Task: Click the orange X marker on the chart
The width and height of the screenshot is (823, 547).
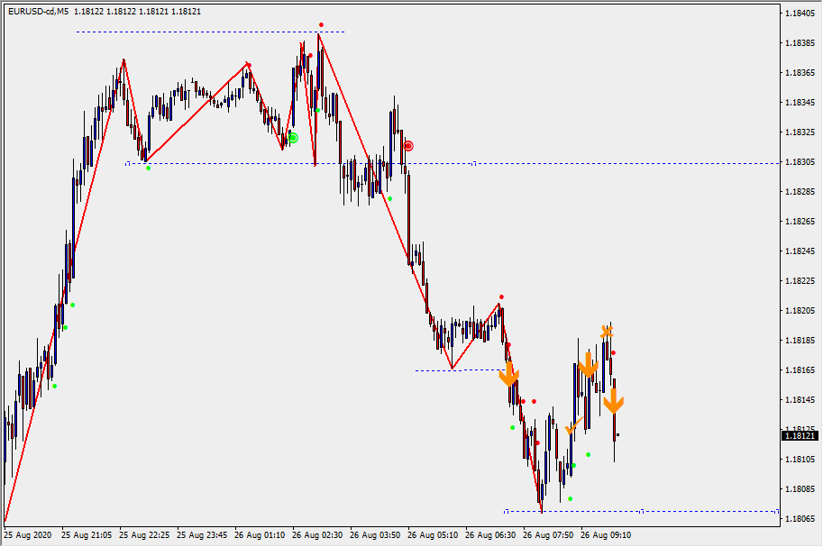Action: point(607,332)
